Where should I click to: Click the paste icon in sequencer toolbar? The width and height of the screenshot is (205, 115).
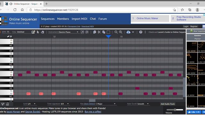point(104,32)
